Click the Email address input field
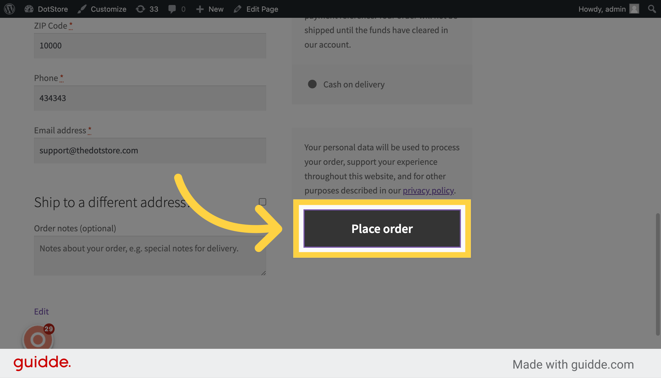This screenshot has width=661, height=378. pyautogui.click(x=150, y=151)
